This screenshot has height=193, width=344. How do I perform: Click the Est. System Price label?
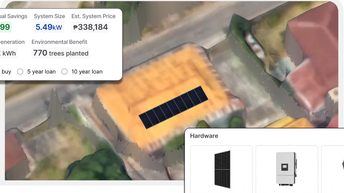(x=94, y=16)
